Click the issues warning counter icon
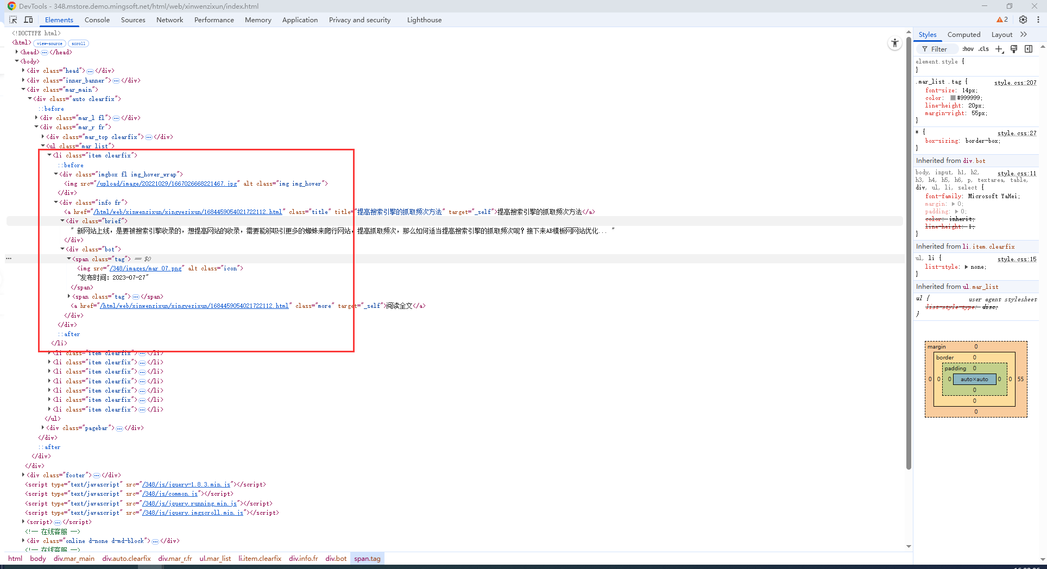This screenshot has width=1047, height=569. point(1002,20)
